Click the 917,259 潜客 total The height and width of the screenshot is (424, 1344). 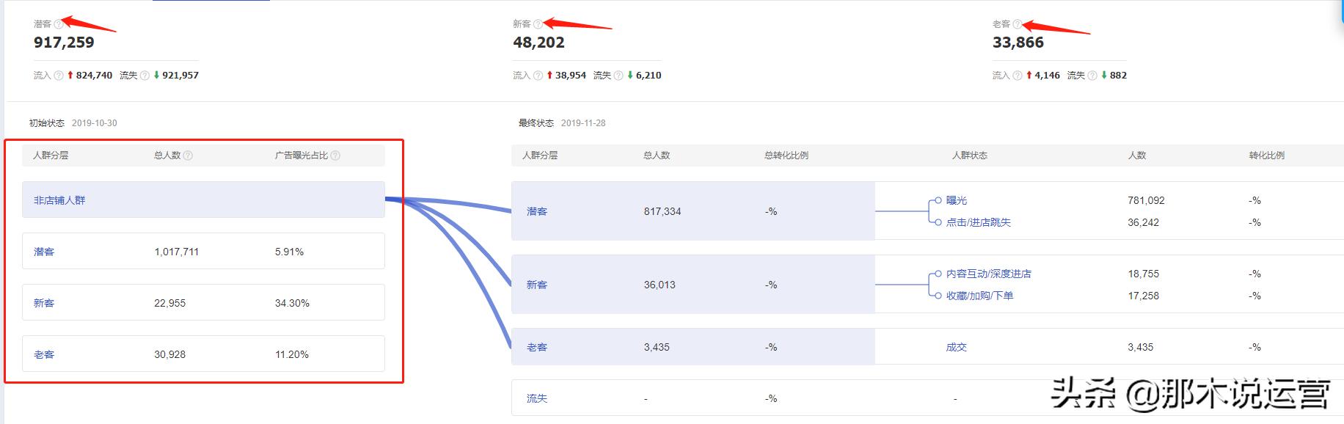coord(64,43)
